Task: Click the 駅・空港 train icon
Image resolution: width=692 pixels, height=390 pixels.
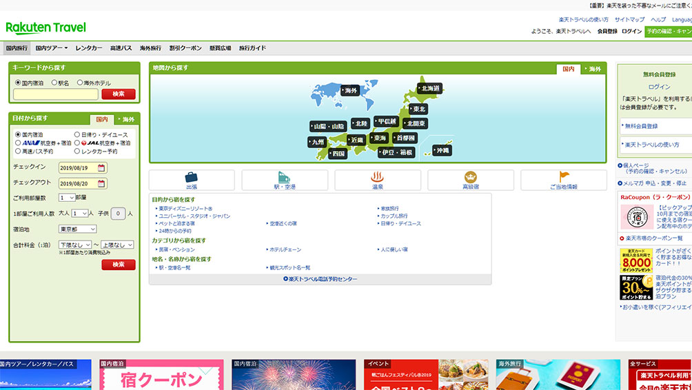Action: point(284,177)
